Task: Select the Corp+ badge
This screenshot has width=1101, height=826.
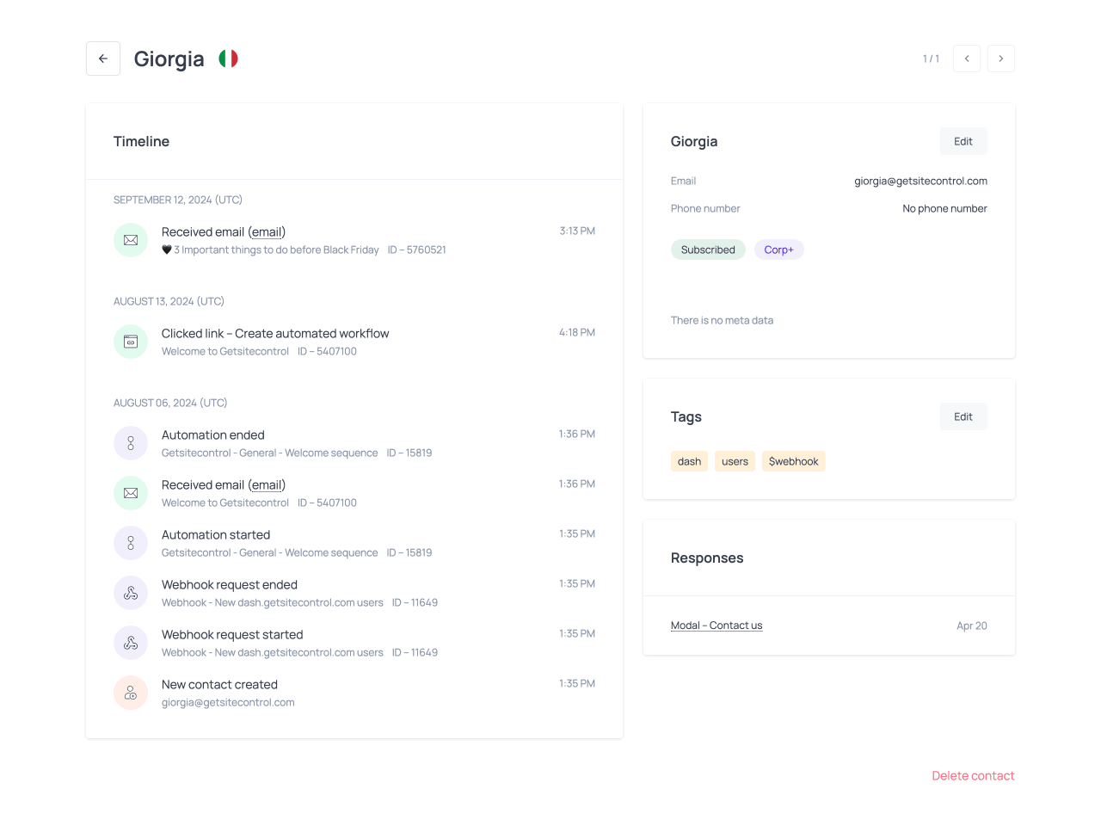Action: (778, 250)
